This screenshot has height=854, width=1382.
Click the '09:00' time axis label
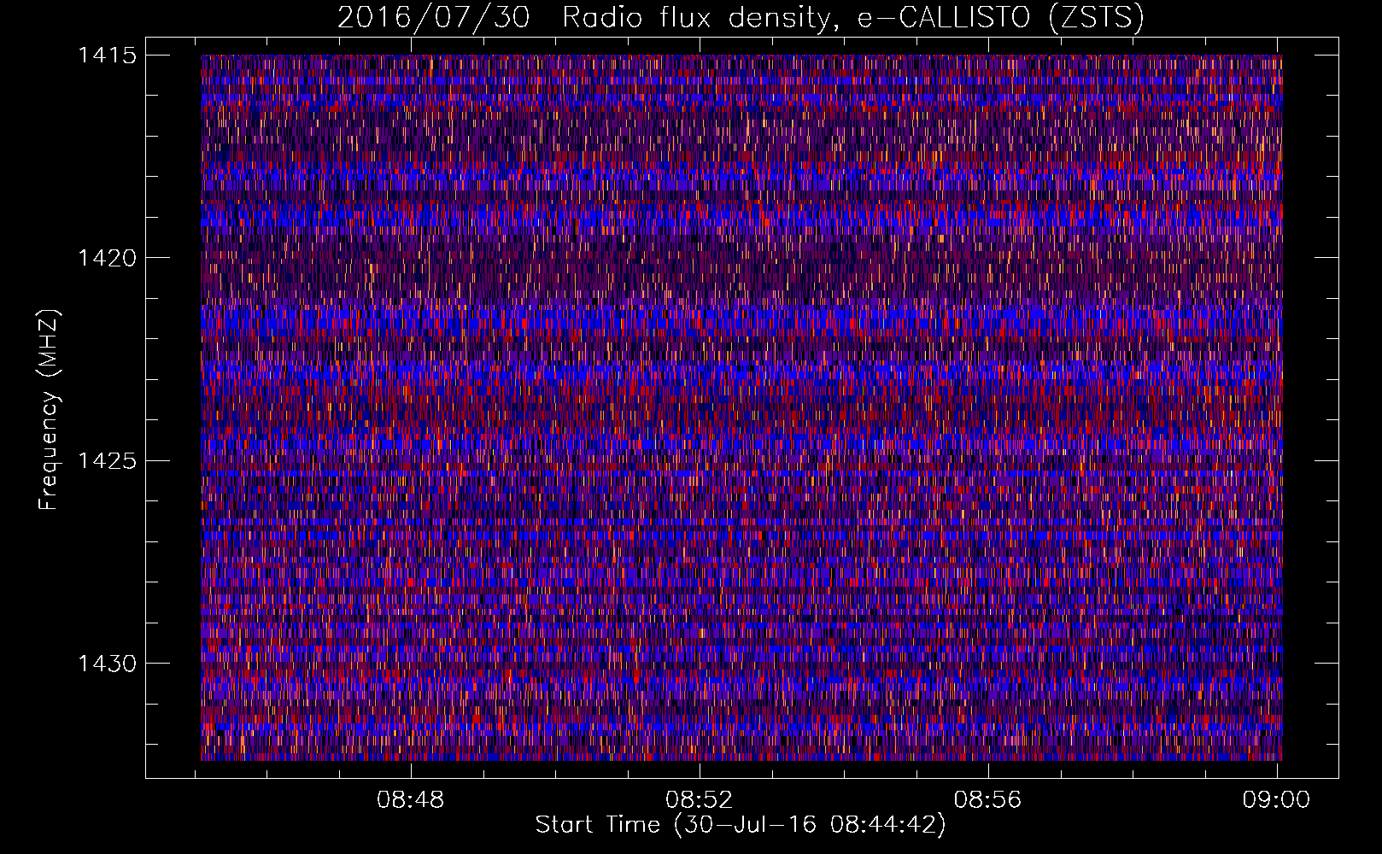pyautogui.click(x=1276, y=800)
